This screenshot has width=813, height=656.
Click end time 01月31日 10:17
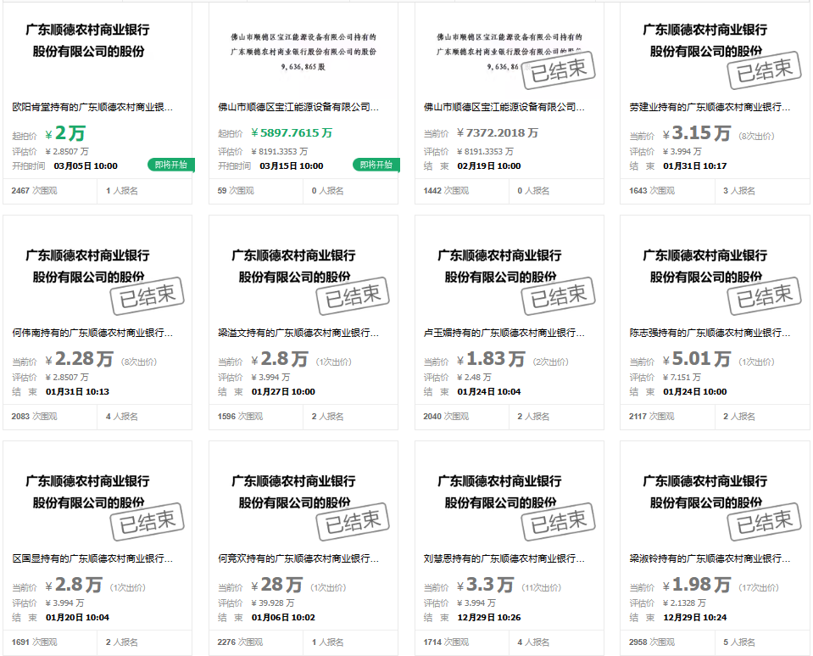click(695, 166)
